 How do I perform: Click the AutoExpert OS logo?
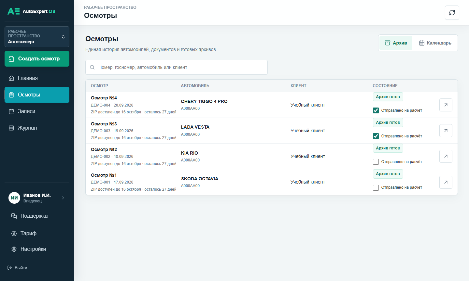tap(31, 11)
